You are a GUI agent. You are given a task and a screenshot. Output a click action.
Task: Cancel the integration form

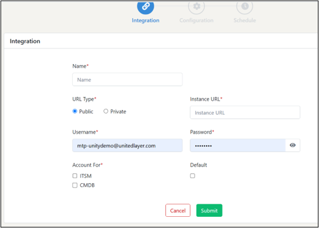click(178, 211)
